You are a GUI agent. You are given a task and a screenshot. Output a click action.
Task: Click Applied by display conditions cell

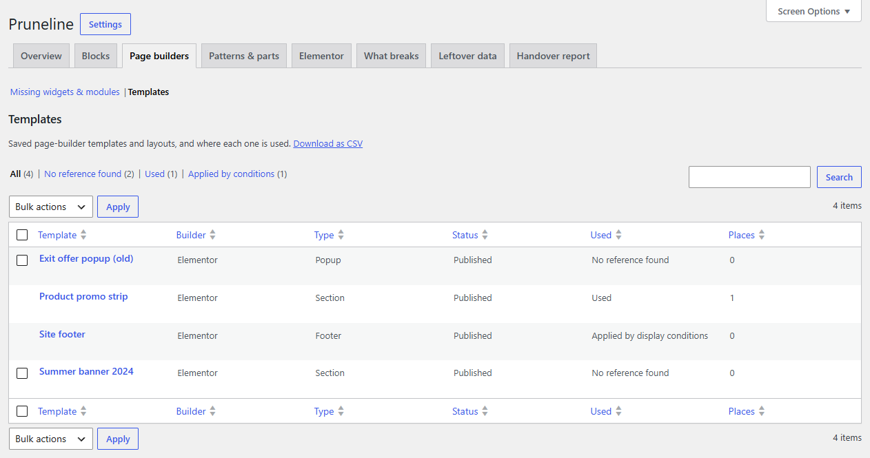tap(650, 336)
